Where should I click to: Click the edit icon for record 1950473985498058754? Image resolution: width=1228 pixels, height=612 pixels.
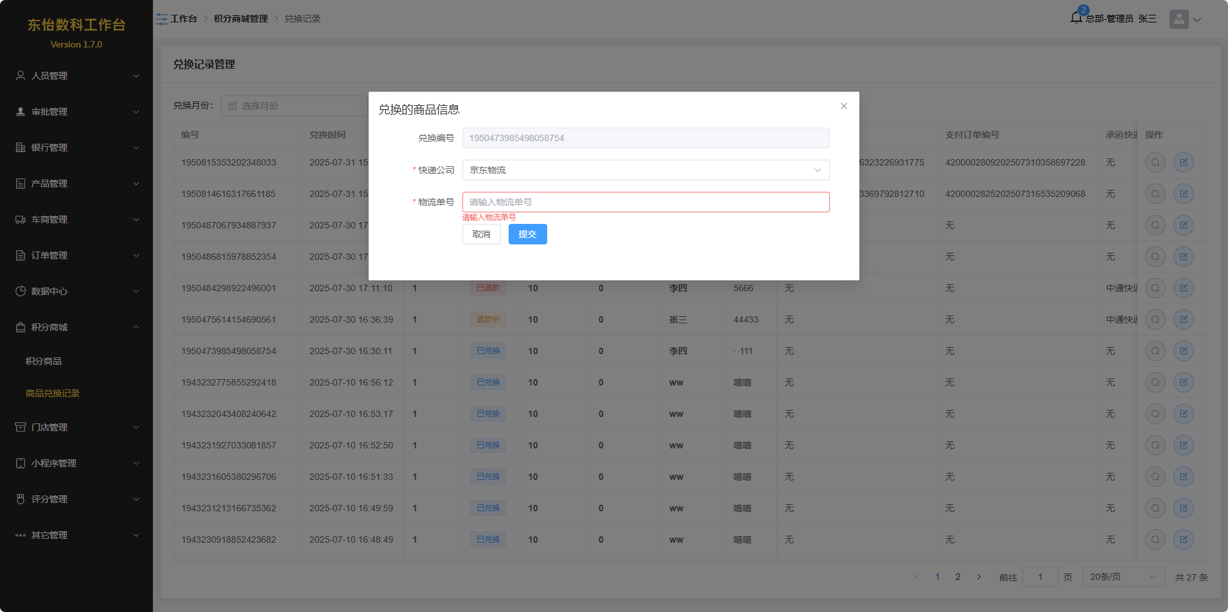click(x=1183, y=351)
